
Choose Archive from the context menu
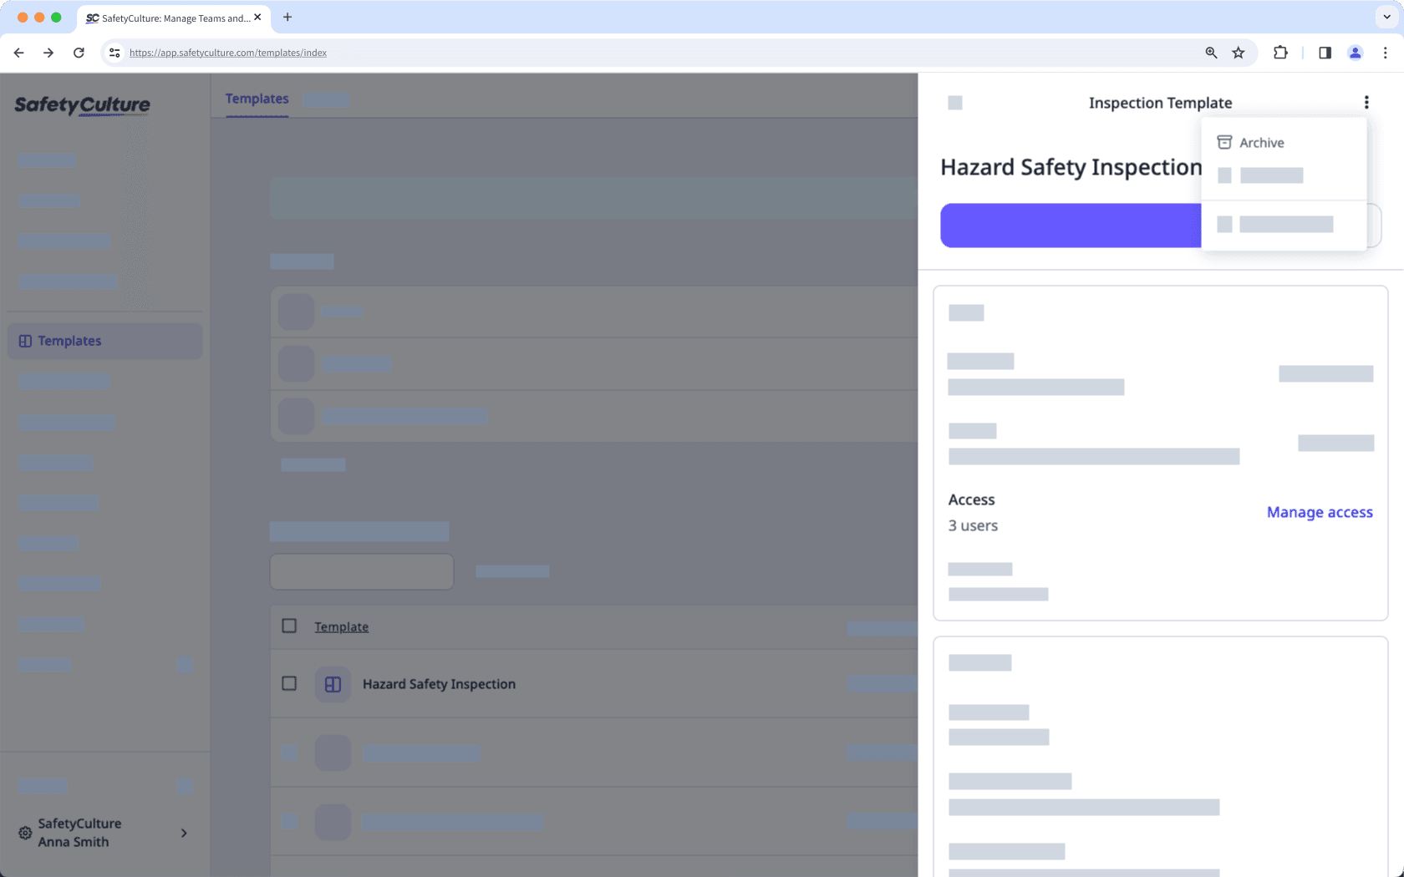point(1262,142)
